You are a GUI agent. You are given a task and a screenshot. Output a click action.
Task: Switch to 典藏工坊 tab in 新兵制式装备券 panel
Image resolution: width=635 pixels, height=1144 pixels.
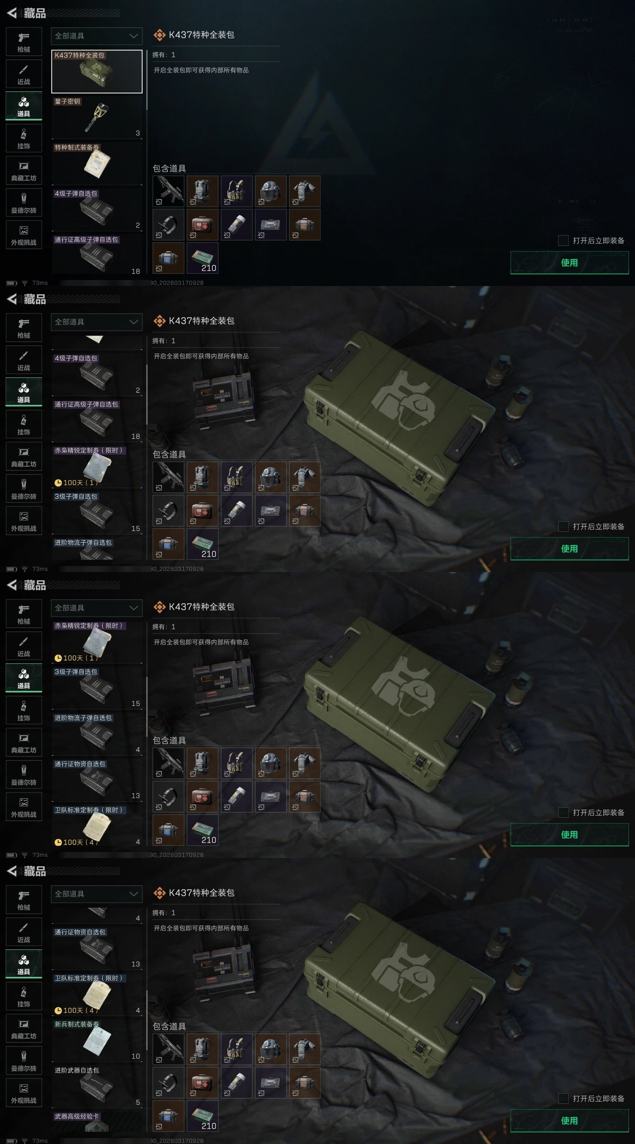[x=24, y=1028]
